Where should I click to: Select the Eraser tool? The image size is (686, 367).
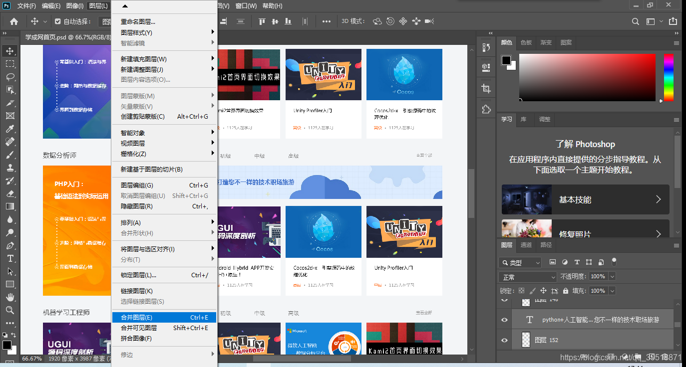point(10,193)
